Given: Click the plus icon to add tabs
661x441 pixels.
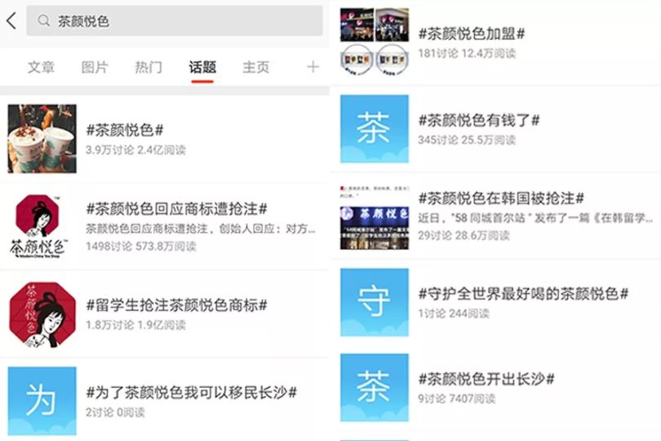Looking at the screenshot, I should click(313, 67).
